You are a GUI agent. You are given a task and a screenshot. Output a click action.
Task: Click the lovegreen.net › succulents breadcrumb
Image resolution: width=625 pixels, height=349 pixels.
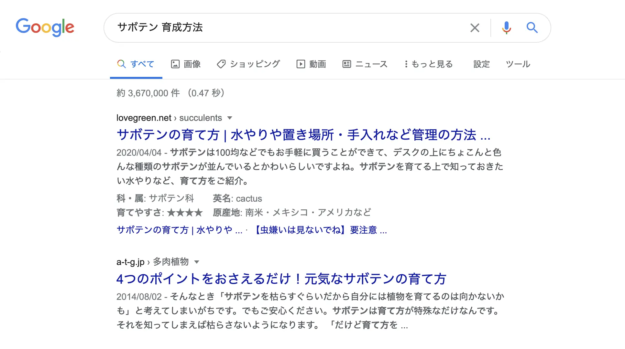(x=169, y=118)
